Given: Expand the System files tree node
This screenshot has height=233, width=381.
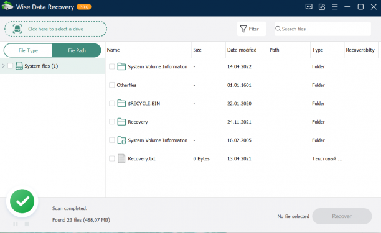Looking at the screenshot, I should tap(3, 66).
